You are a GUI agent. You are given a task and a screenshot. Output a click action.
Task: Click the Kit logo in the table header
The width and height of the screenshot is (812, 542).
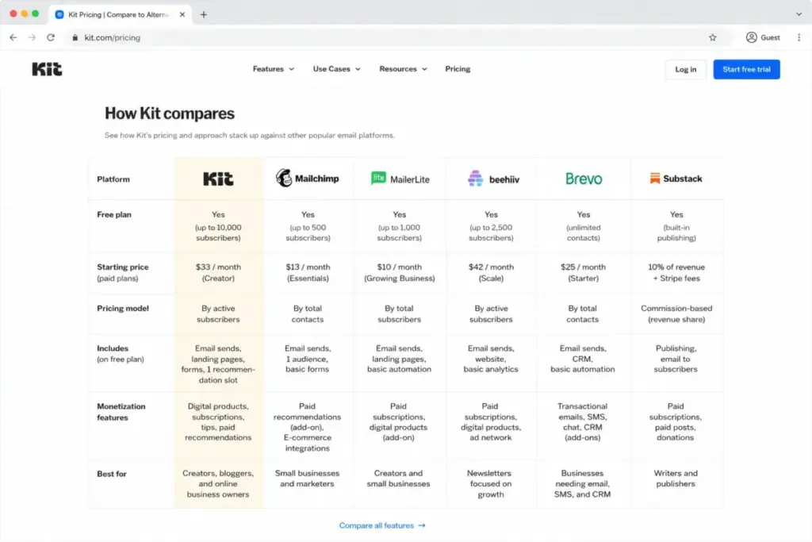(x=218, y=179)
